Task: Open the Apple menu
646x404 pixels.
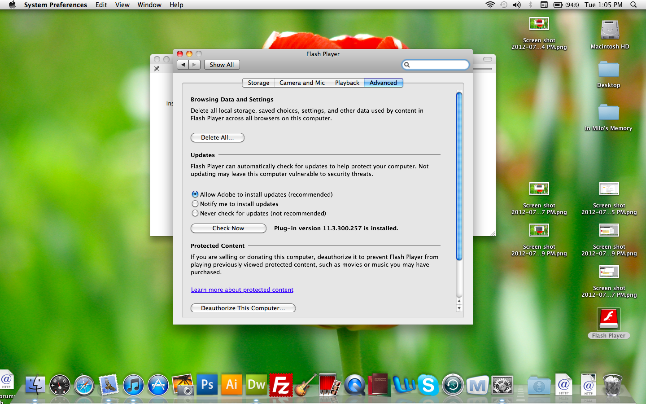Action: pos(12,5)
